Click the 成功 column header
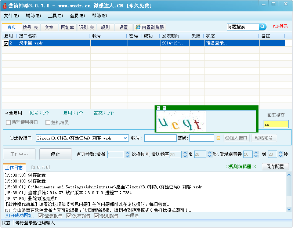Screen dimensions: 293x228 point(151,36)
